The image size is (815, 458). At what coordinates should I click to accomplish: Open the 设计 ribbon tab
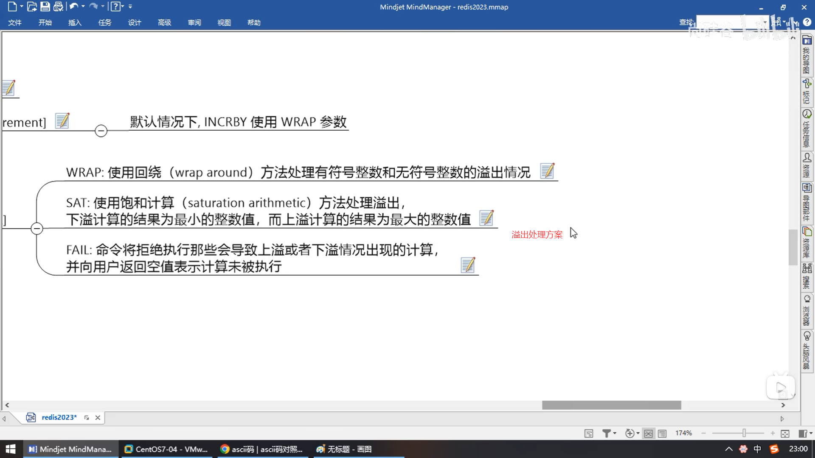(135, 22)
